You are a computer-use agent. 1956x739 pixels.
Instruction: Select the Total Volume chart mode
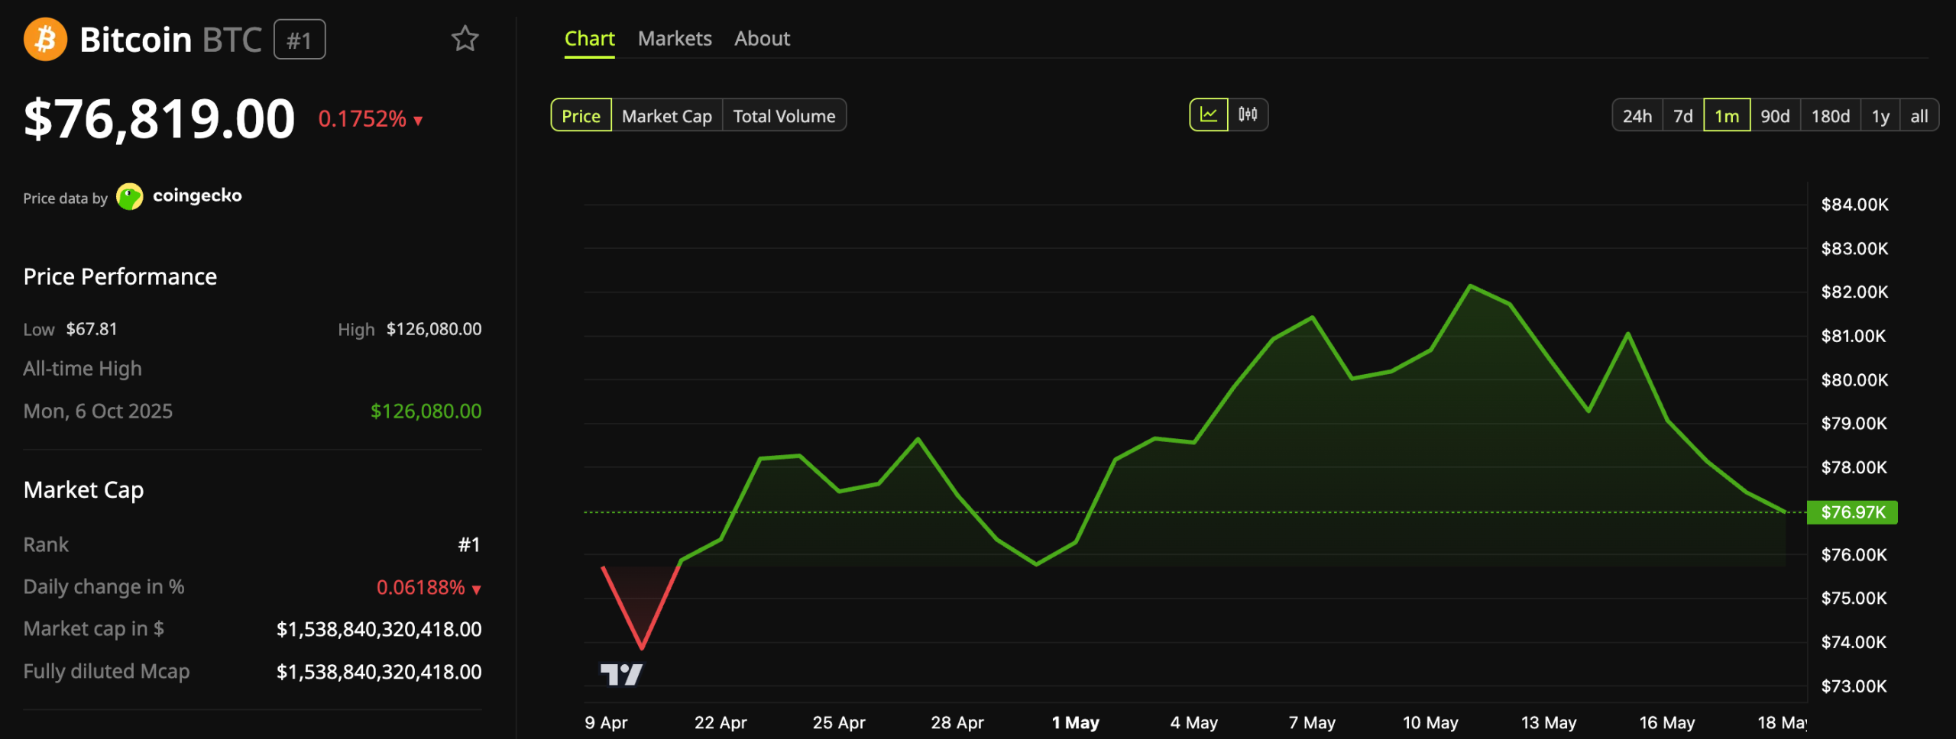click(784, 115)
